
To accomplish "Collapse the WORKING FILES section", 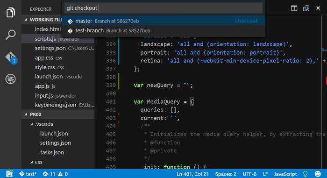I will [26, 20].
